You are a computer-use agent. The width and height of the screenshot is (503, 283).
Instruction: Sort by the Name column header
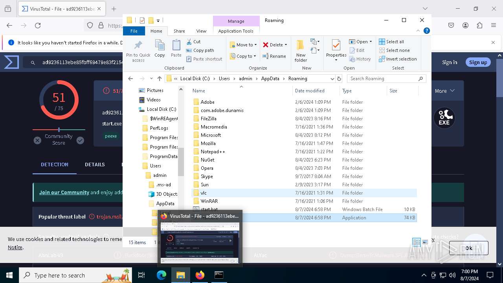[242, 91]
